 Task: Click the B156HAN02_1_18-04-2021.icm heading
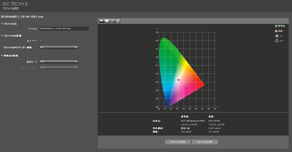(22, 17)
